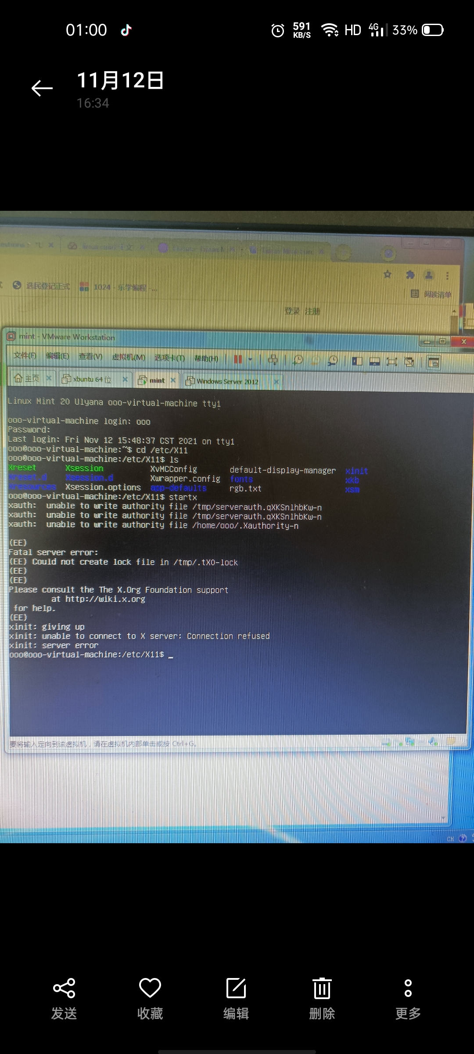Switch to the xbuntu 64 位 tab

pyautogui.click(x=87, y=379)
